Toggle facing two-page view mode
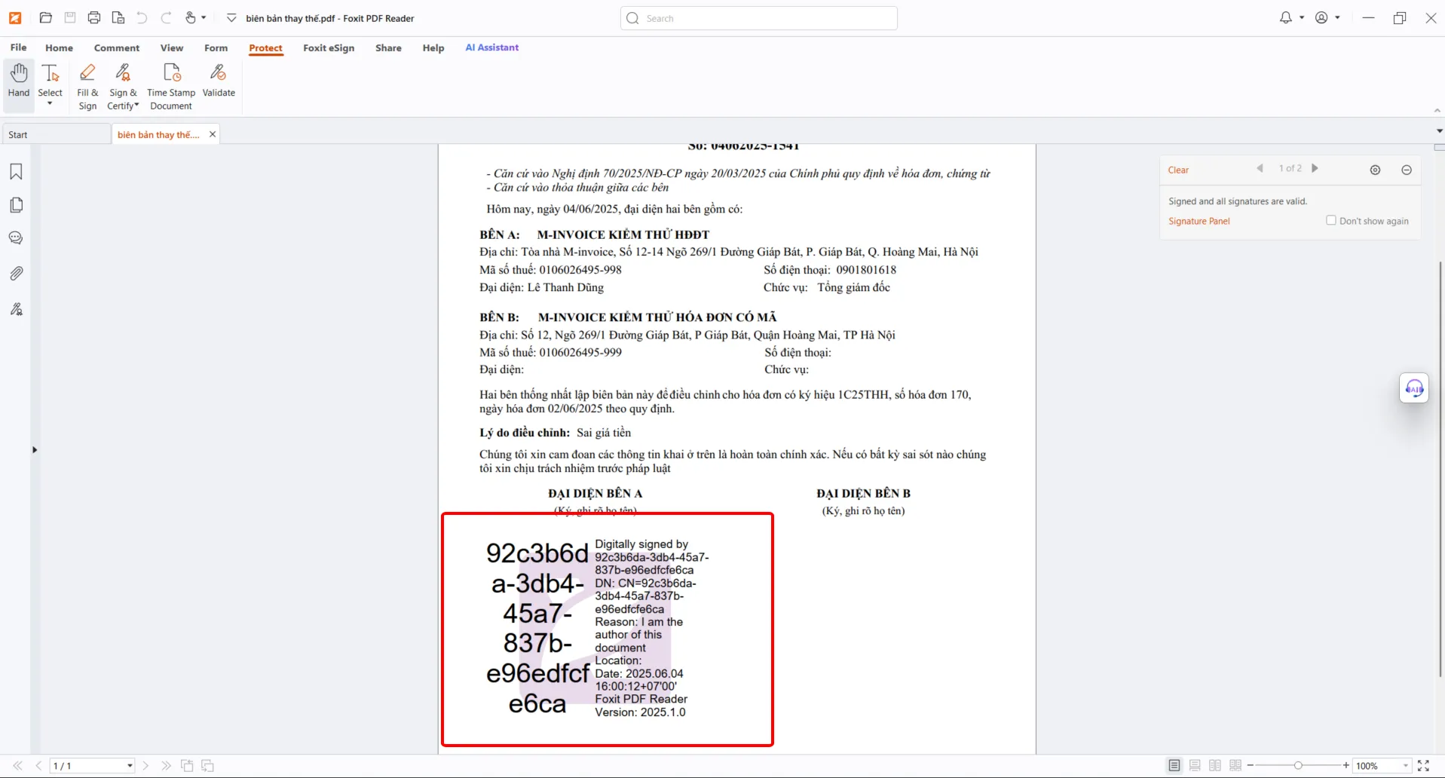 click(1215, 765)
